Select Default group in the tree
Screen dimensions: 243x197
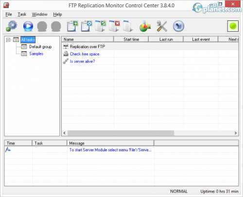40,47
